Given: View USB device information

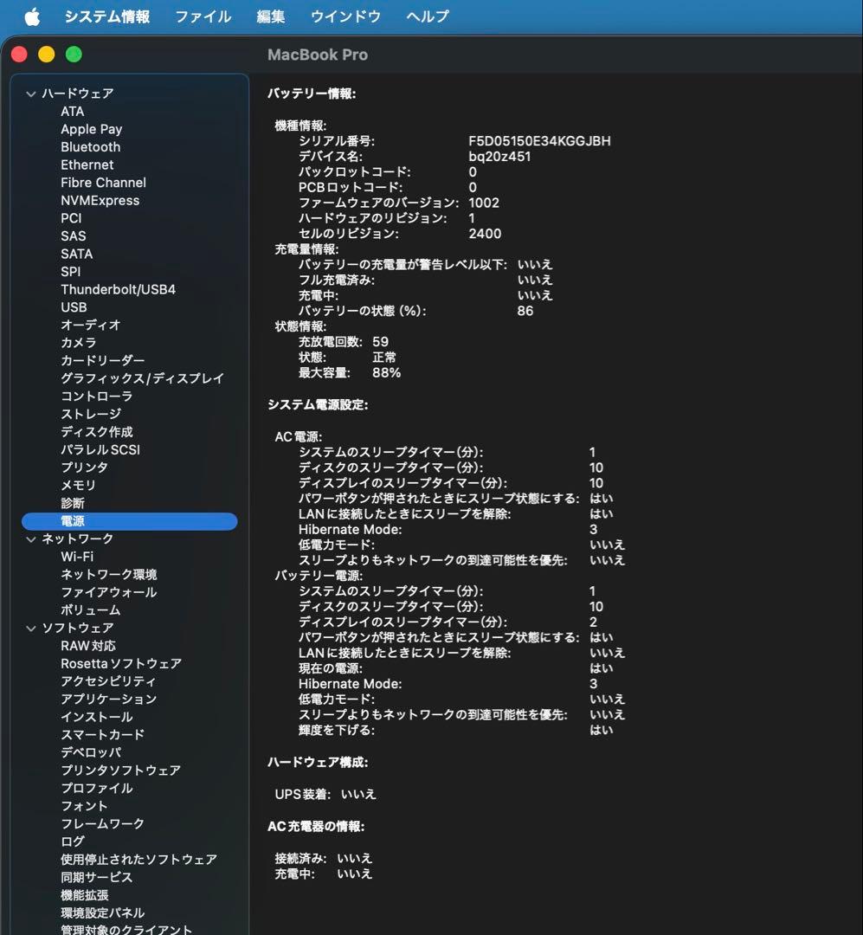Looking at the screenshot, I should coord(74,307).
